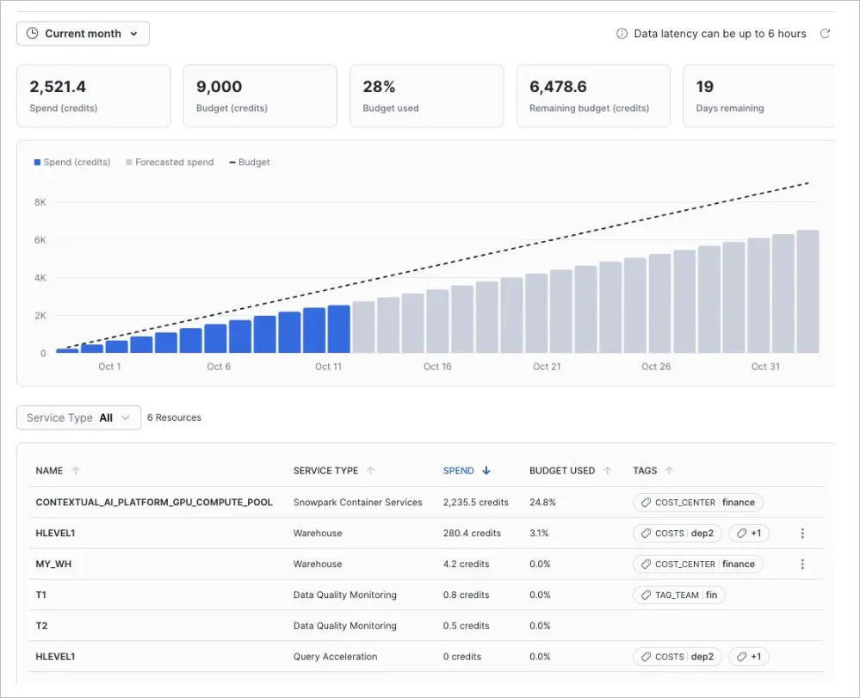Open the Service Type filter dropdown
This screenshot has height=698, width=860.
point(77,417)
